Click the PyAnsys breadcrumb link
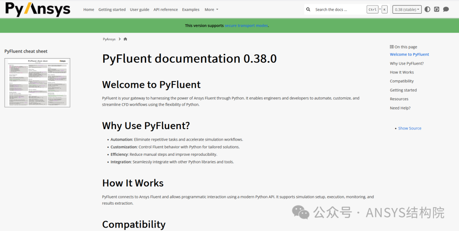The image size is (459, 231). coord(109,39)
